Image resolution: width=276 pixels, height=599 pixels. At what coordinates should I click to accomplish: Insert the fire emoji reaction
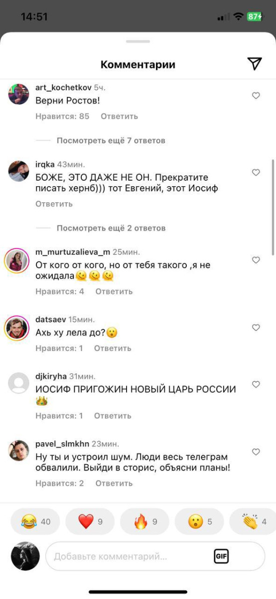click(145, 522)
